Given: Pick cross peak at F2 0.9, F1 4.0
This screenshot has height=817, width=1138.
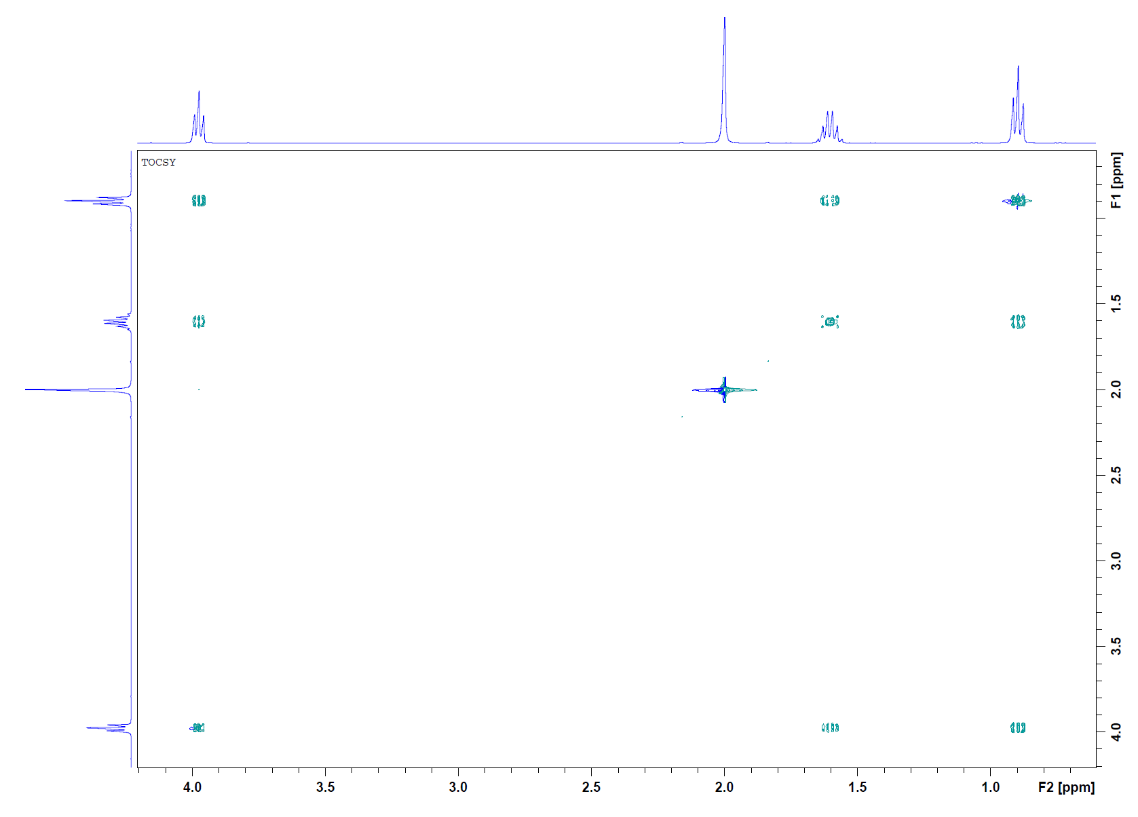Looking at the screenshot, I should point(1017,728).
